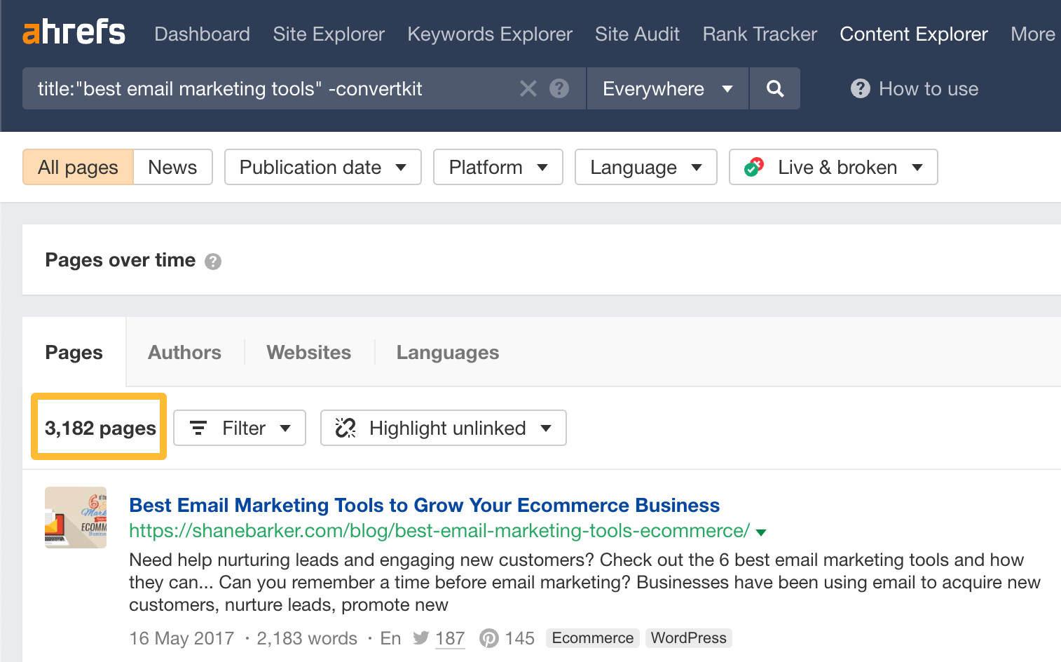Click the 187 tweets count link

click(450, 638)
